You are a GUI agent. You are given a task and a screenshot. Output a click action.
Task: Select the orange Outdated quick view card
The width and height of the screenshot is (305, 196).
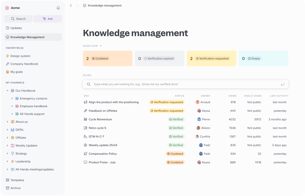[107, 59]
